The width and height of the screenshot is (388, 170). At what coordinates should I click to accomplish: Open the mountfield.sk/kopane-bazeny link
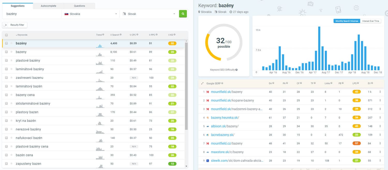tap(233, 100)
